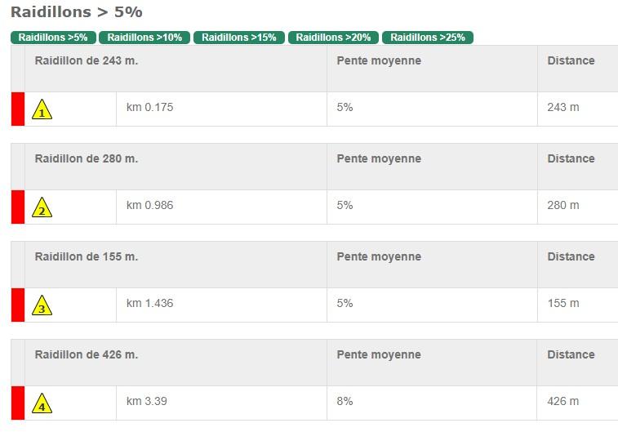Filter by Raidillons >25%
The width and height of the screenshot is (618, 432).
click(428, 38)
